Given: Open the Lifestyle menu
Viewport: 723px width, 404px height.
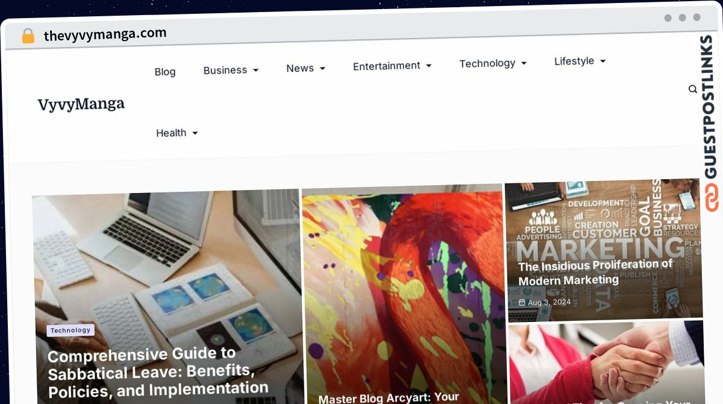Looking at the screenshot, I should pyautogui.click(x=574, y=61).
